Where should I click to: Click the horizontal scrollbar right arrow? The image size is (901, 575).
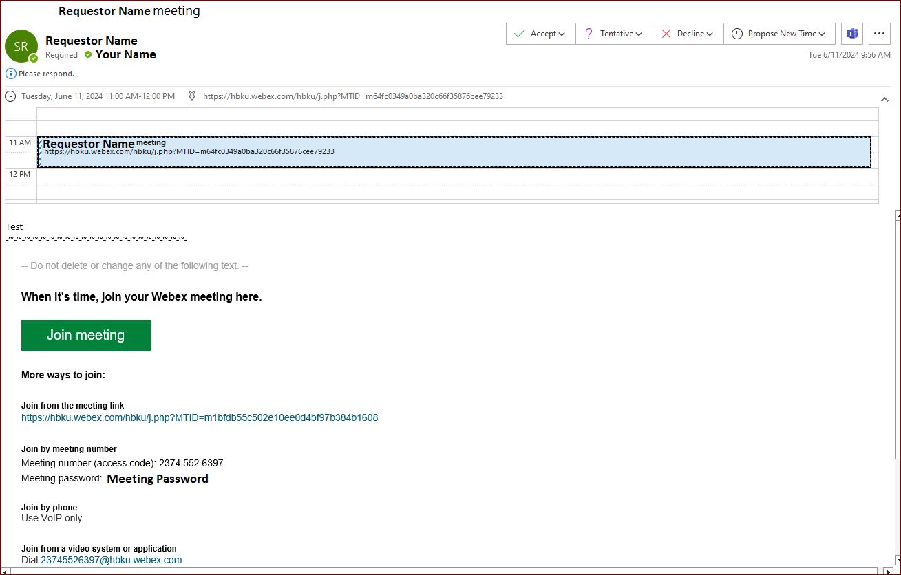tap(888, 571)
